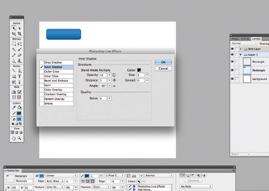This screenshot has width=269, height=191.
Task: Open the Opacity value dropdown arrow
Action: coord(109,75)
